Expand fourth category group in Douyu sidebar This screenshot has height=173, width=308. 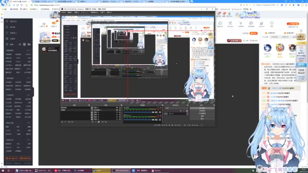click(28, 123)
